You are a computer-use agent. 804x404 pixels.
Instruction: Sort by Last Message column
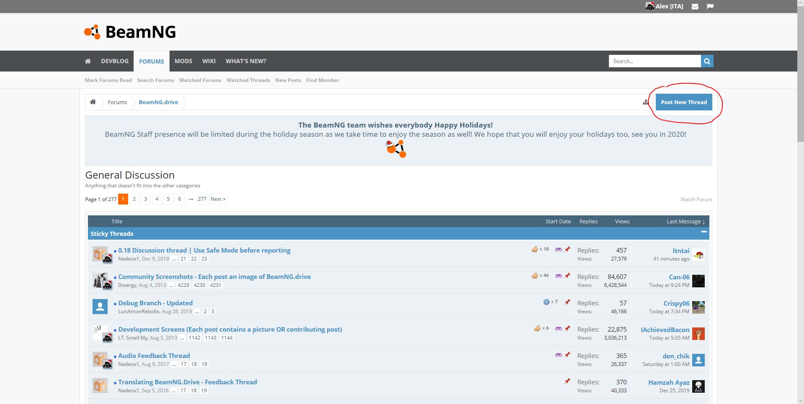pos(686,222)
